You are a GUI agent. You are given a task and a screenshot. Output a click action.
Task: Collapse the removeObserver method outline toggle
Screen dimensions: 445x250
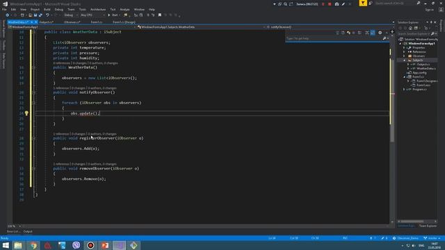tap(34, 169)
